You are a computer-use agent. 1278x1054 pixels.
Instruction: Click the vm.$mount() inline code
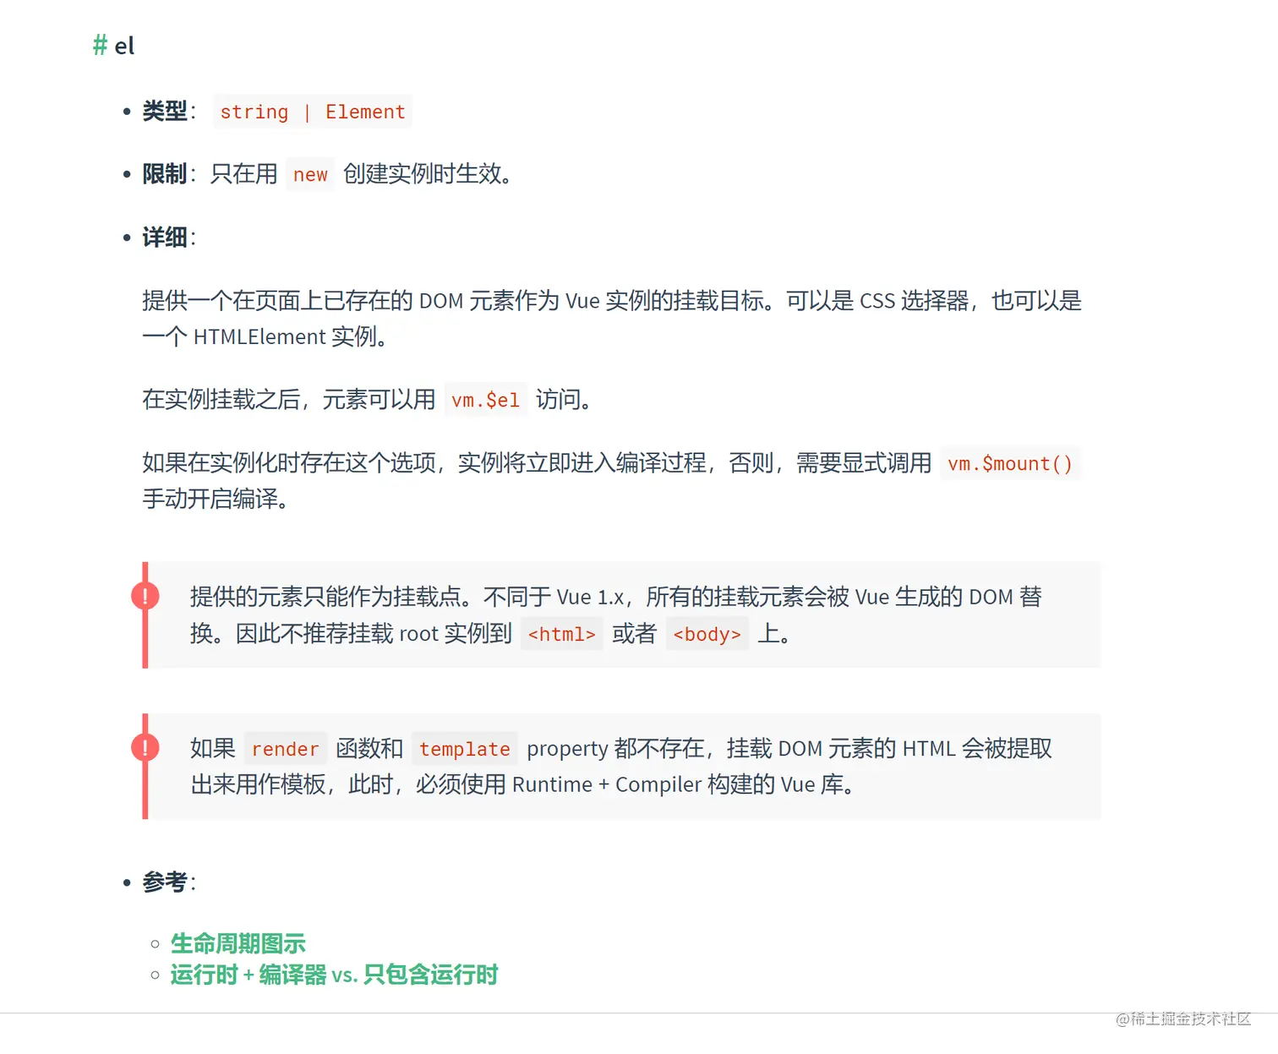click(1010, 463)
